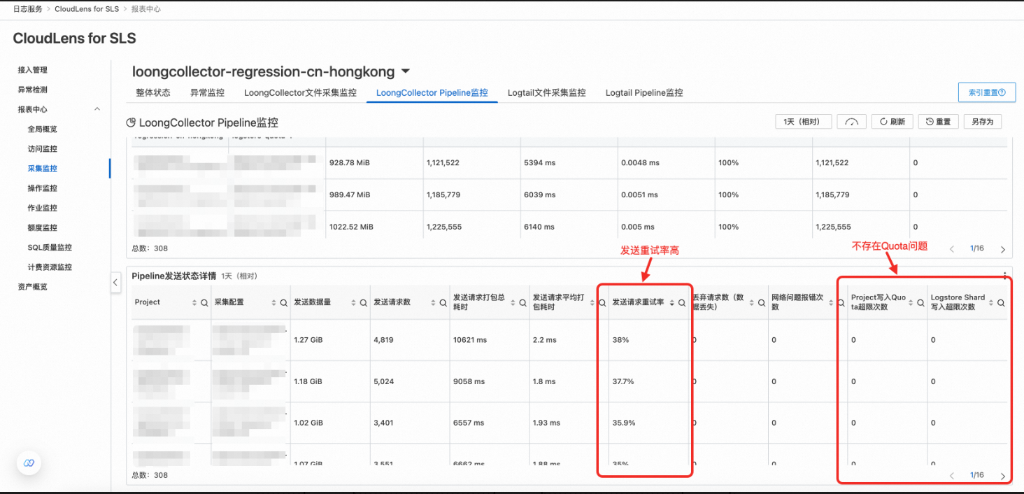Image resolution: width=1024 pixels, height=494 pixels.
Task: Select LoongCollector Pipeline监控 tab
Action: coord(432,92)
